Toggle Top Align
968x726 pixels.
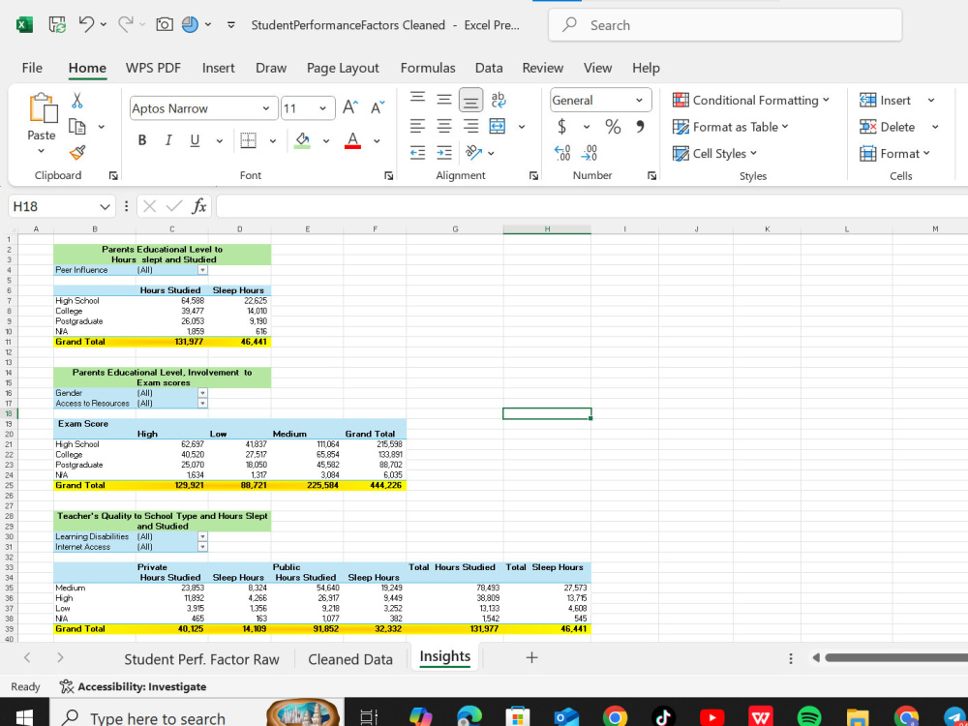coord(418,98)
